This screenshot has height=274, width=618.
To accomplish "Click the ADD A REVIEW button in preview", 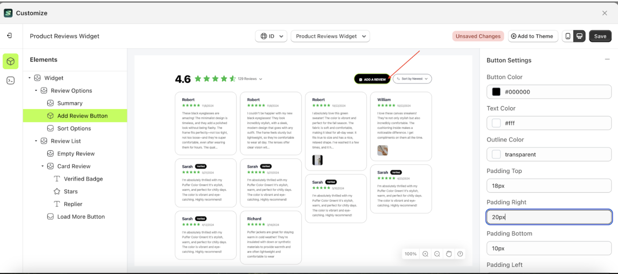I will pyautogui.click(x=372, y=79).
